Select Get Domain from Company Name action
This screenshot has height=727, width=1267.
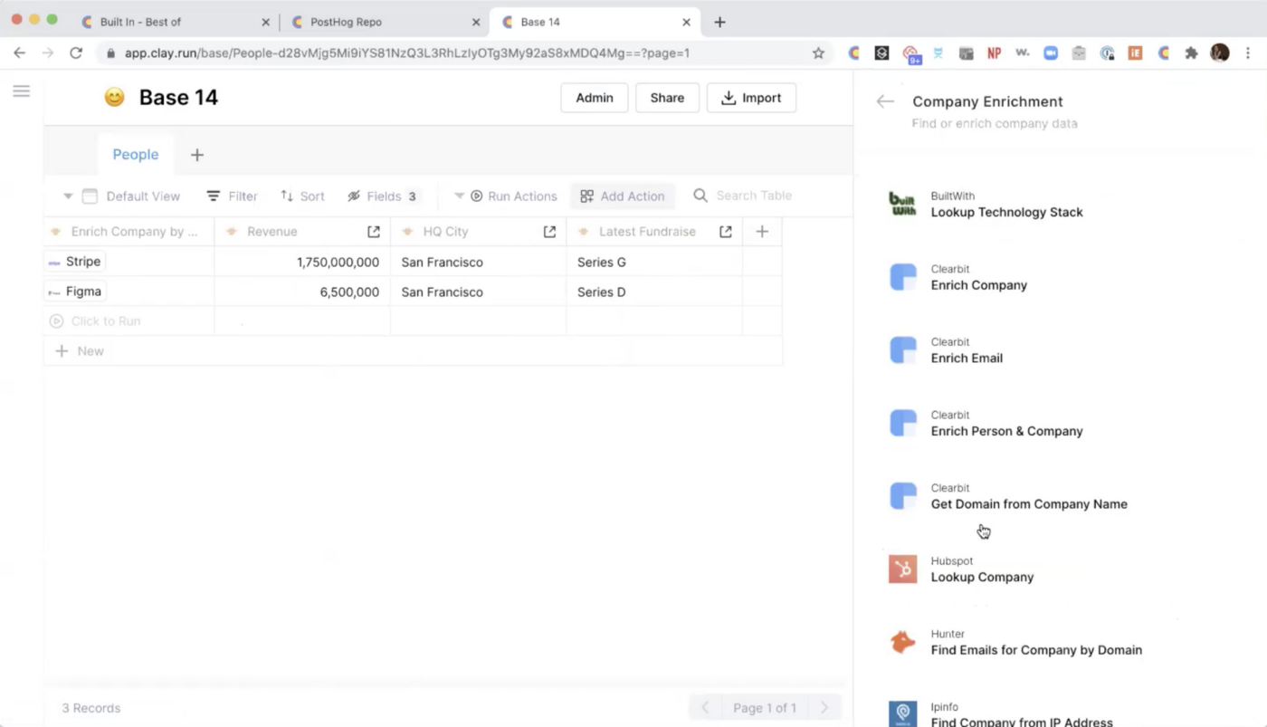tap(1029, 504)
